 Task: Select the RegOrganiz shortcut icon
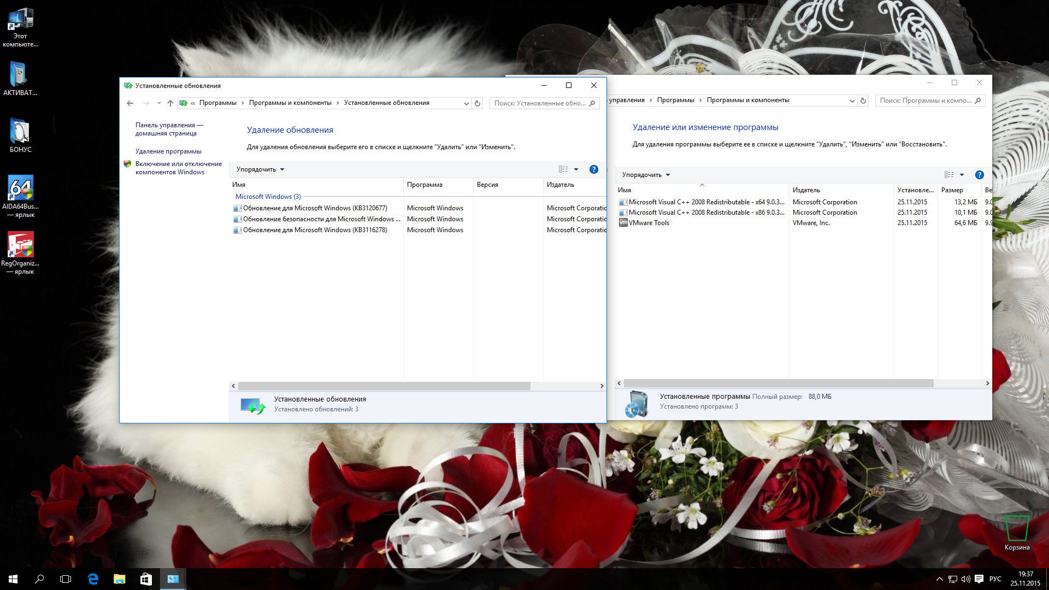[x=20, y=252]
